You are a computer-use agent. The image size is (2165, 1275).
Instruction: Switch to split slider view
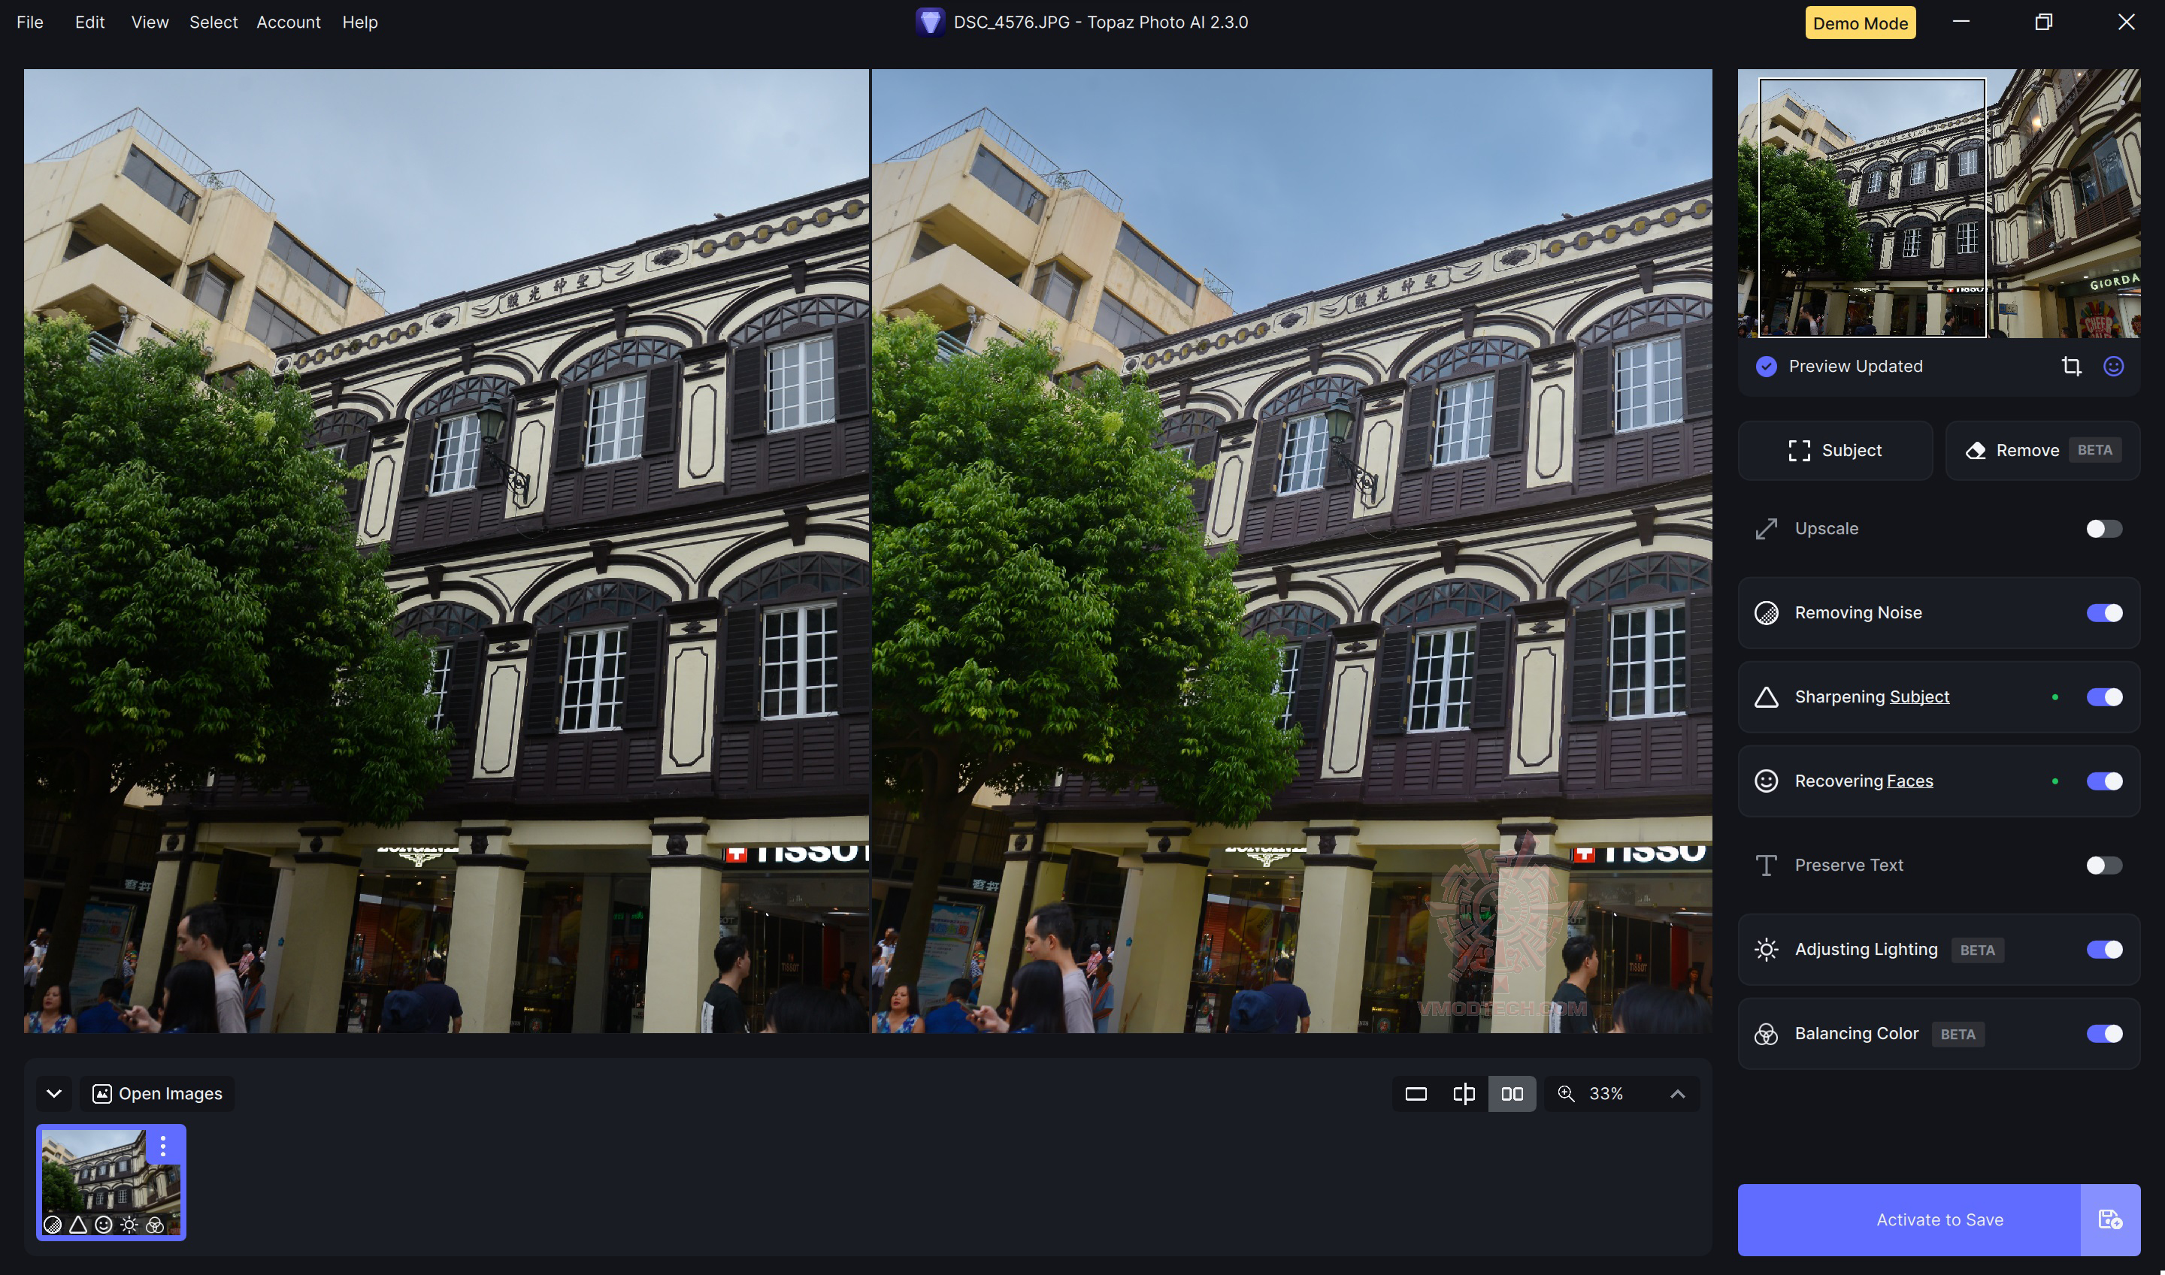pyautogui.click(x=1464, y=1094)
